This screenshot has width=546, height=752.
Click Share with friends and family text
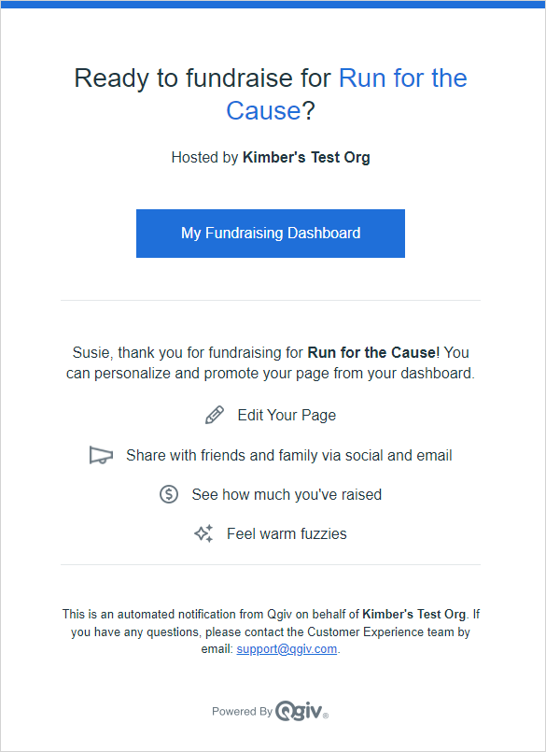click(289, 455)
